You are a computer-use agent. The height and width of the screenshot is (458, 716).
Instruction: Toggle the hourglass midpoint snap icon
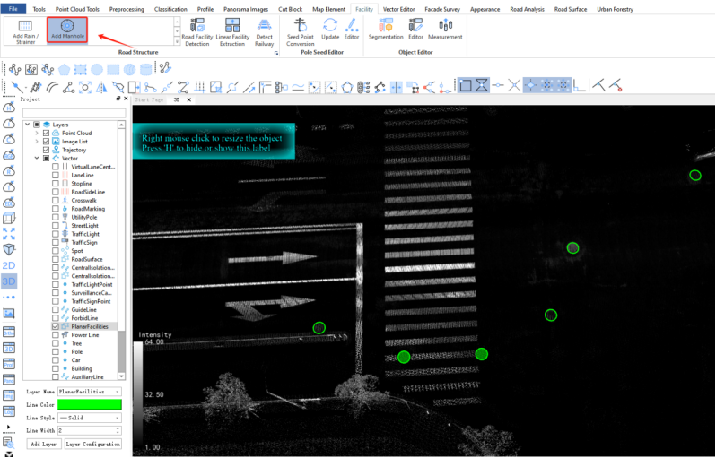tap(482, 85)
